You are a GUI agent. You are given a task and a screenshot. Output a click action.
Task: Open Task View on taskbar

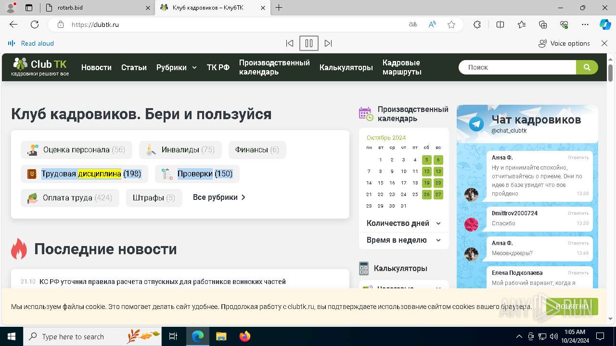pyautogui.click(x=173, y=336)
